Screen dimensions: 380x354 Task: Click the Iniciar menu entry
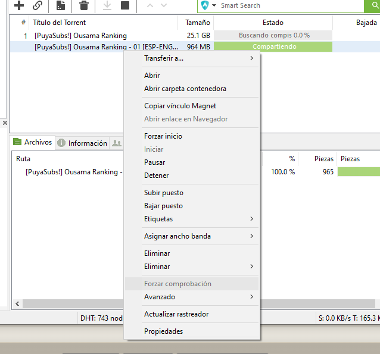[x=192, y=149]
